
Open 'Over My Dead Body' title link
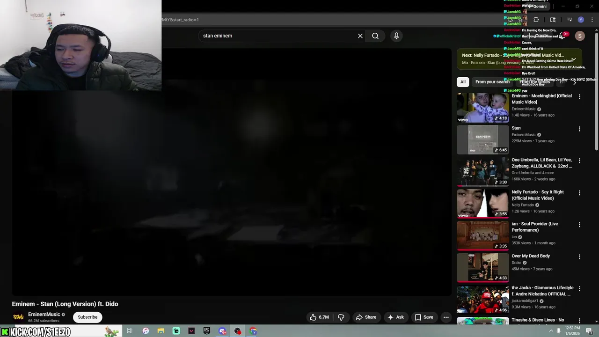point(531,256)
